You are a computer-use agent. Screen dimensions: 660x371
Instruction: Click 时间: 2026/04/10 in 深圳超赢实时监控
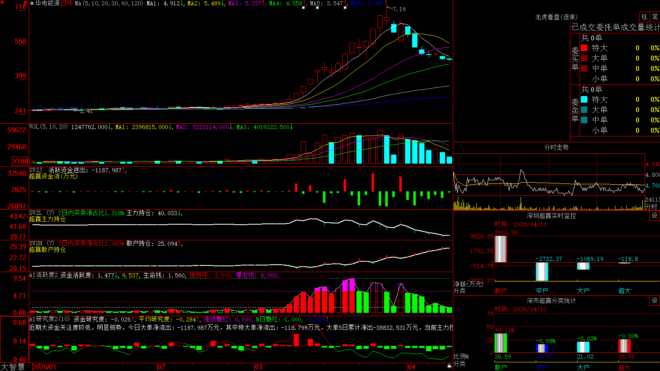520,224
